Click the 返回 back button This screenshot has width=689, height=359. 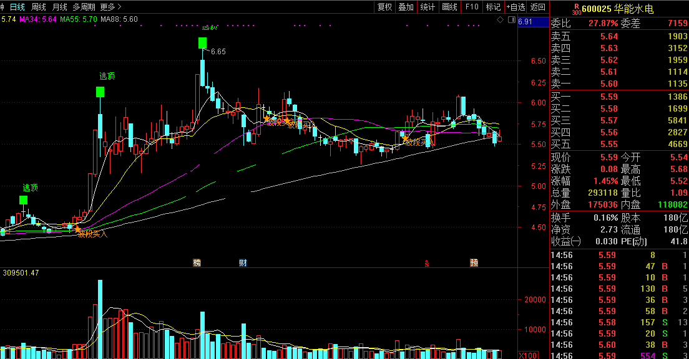click(x=538, y=7)
